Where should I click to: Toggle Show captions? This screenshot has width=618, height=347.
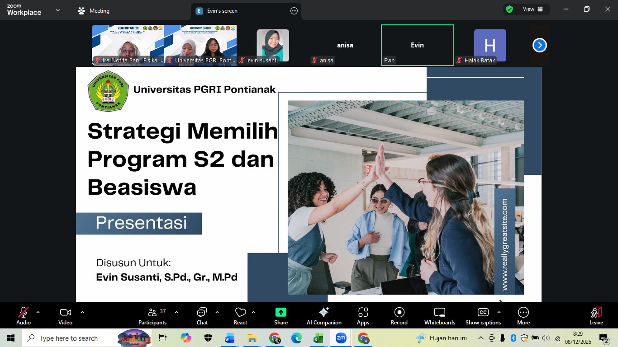click(x=483, y=315)
